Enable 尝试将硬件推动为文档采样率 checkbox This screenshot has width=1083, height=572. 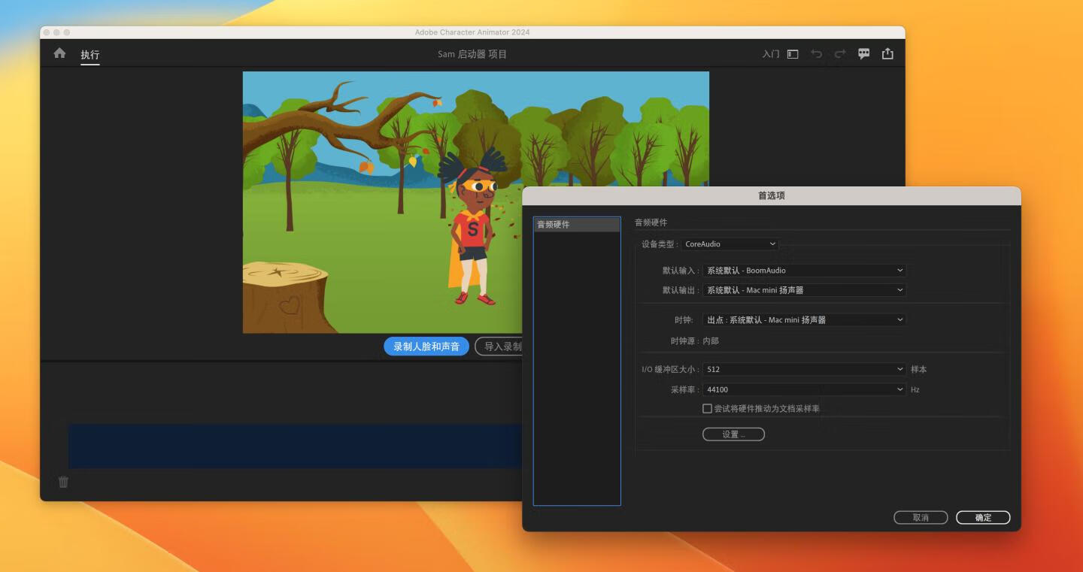click(x=707, y=409)
